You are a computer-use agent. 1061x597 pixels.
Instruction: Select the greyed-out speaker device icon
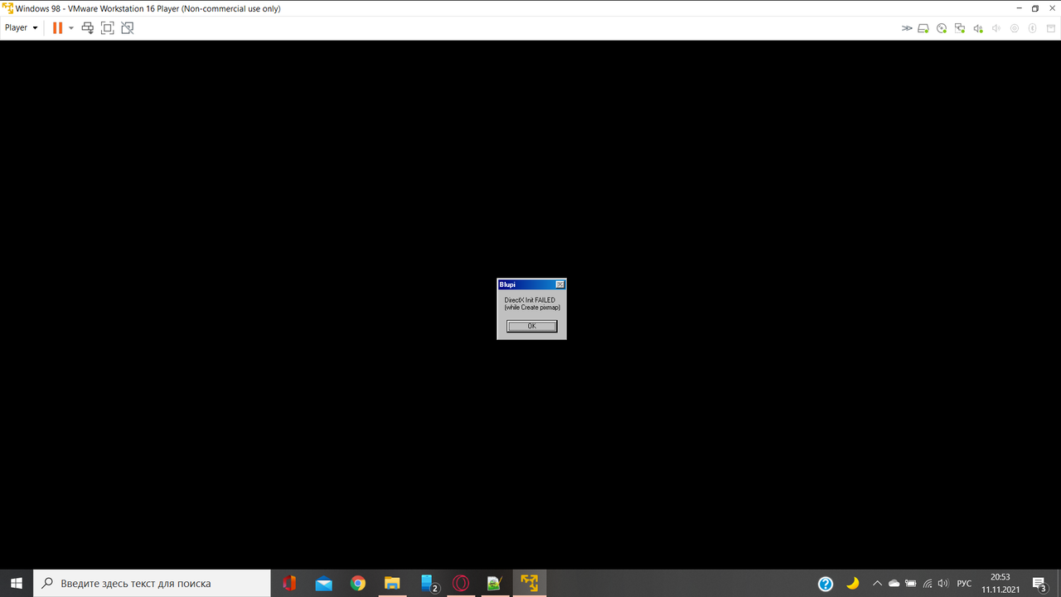(x=996, y=28)
